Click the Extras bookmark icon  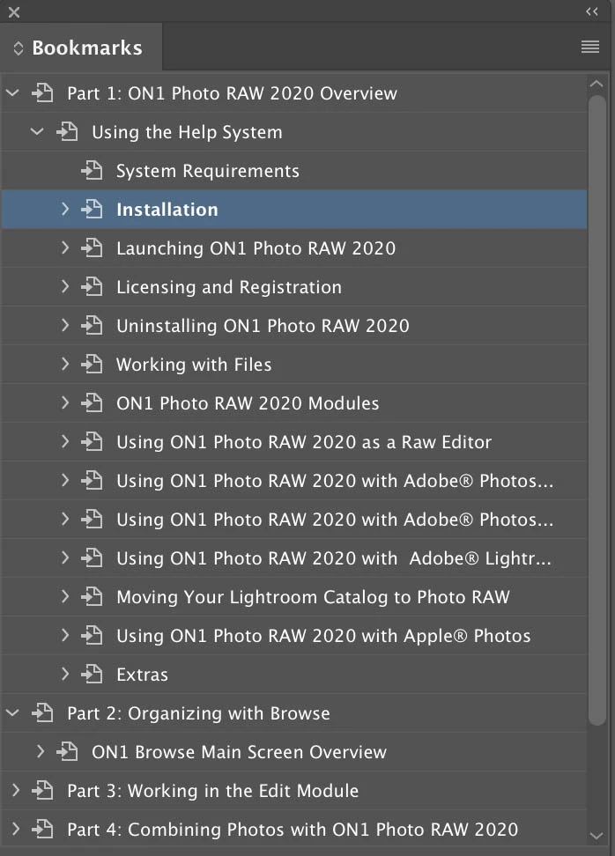(92, 675)
